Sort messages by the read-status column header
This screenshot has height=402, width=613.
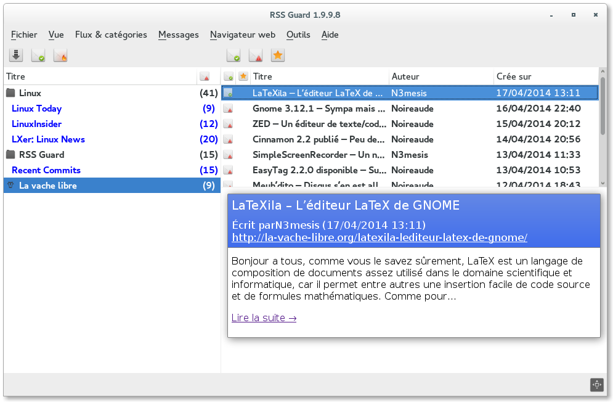click(229, 76)
